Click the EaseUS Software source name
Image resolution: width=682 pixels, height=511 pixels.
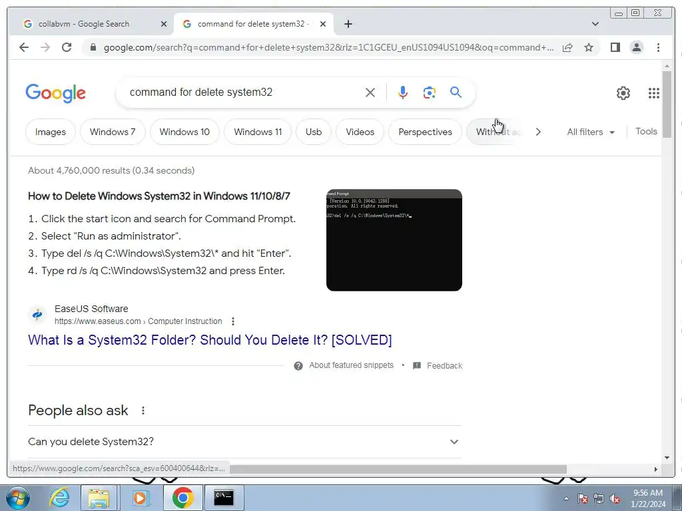(91, 309)
